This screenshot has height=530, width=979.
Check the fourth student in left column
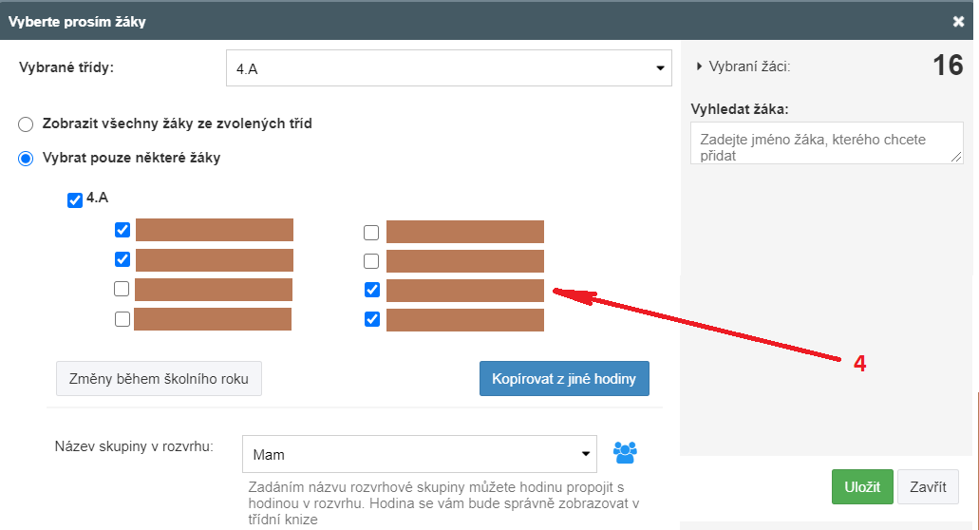pyautogui.click(x=122, y=319)
